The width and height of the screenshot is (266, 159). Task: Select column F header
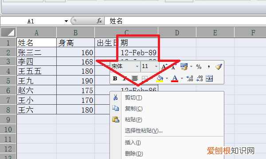tap(250, 32)
